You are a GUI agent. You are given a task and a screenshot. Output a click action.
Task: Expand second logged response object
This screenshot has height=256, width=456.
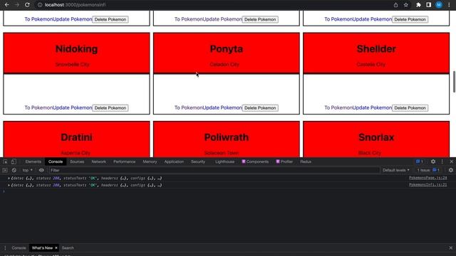tap(9, 185)
